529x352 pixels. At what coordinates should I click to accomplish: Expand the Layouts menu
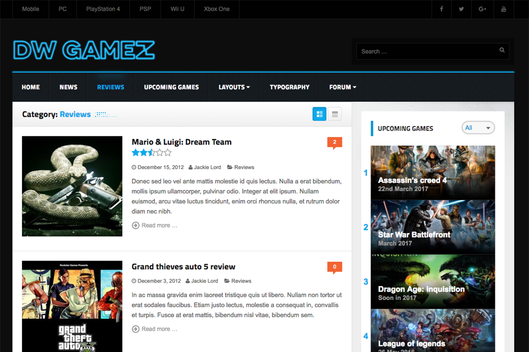point(234,87)
